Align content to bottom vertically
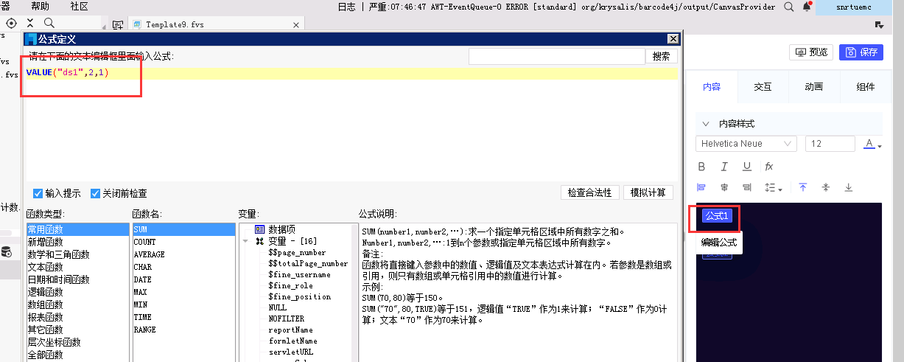904x362 pixels. (x=849, y=187)
